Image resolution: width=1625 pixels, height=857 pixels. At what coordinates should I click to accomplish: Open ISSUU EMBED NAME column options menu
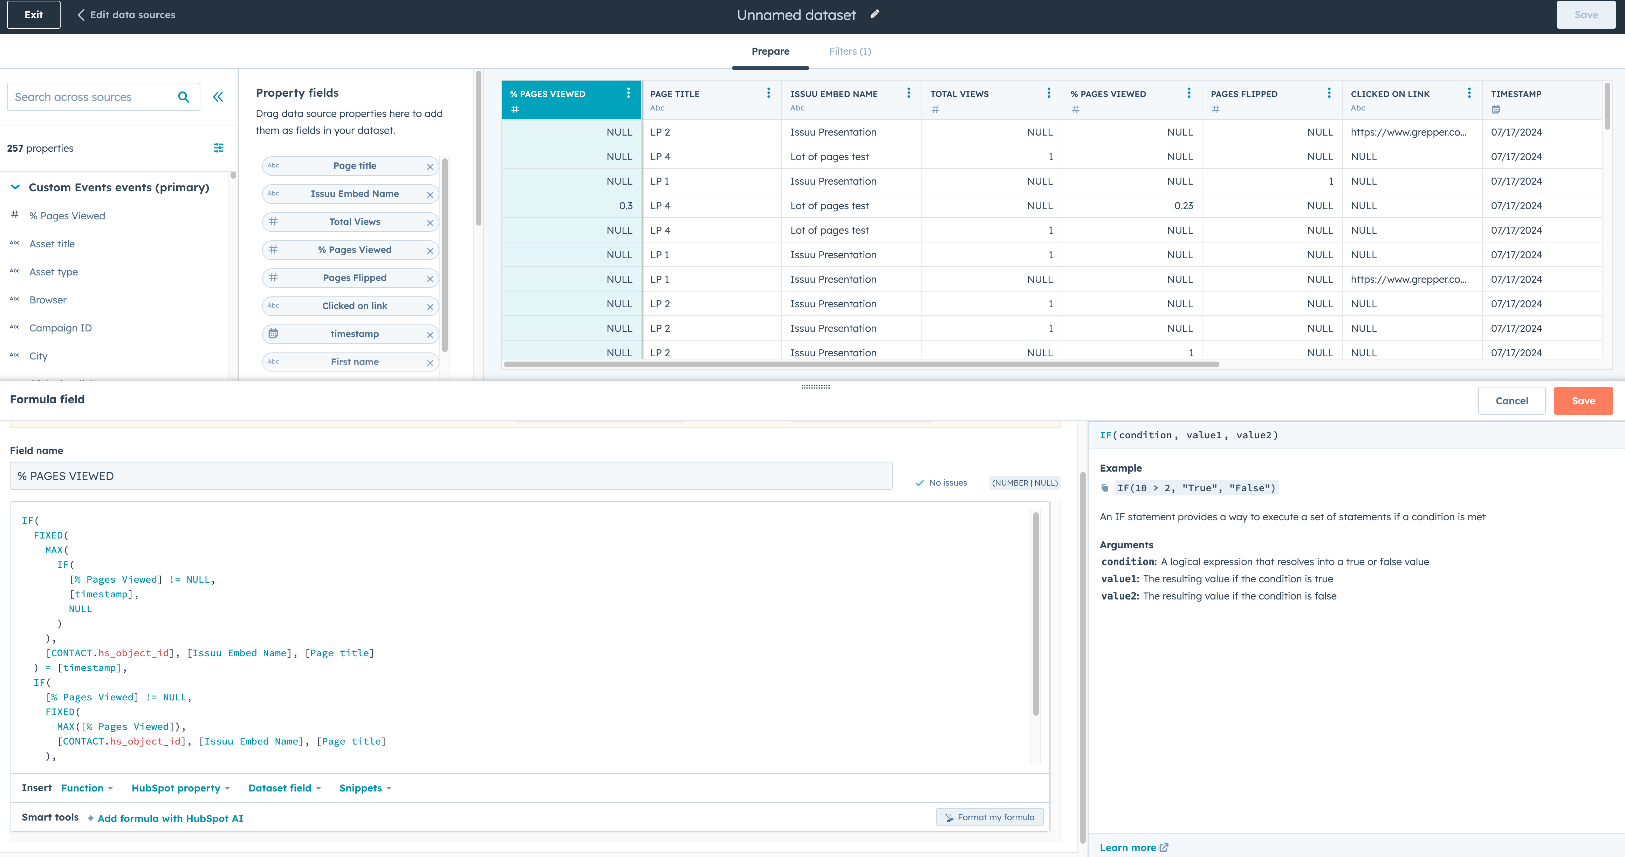[x=909, y=93]
